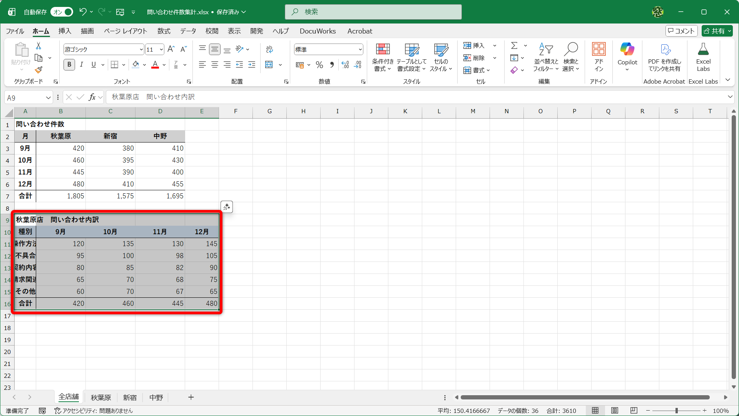739x416 pixels.
Task: Click the Merge and Center icon
Action: click(269, 65)
